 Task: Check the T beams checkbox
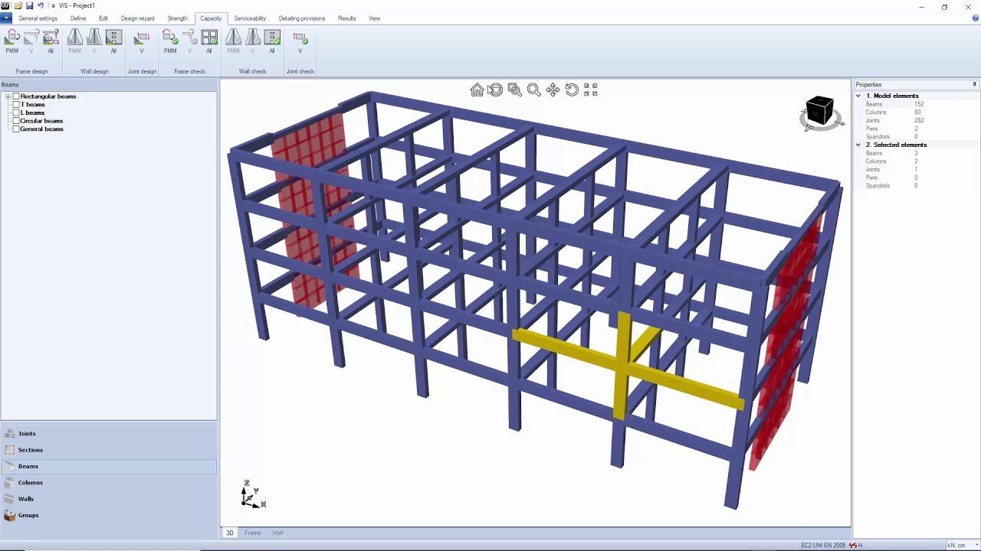tap(16, 105)
